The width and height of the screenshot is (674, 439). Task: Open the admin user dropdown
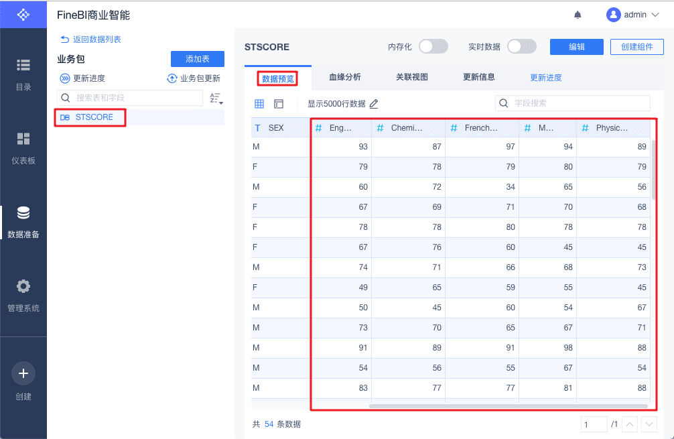coord(632,15)
